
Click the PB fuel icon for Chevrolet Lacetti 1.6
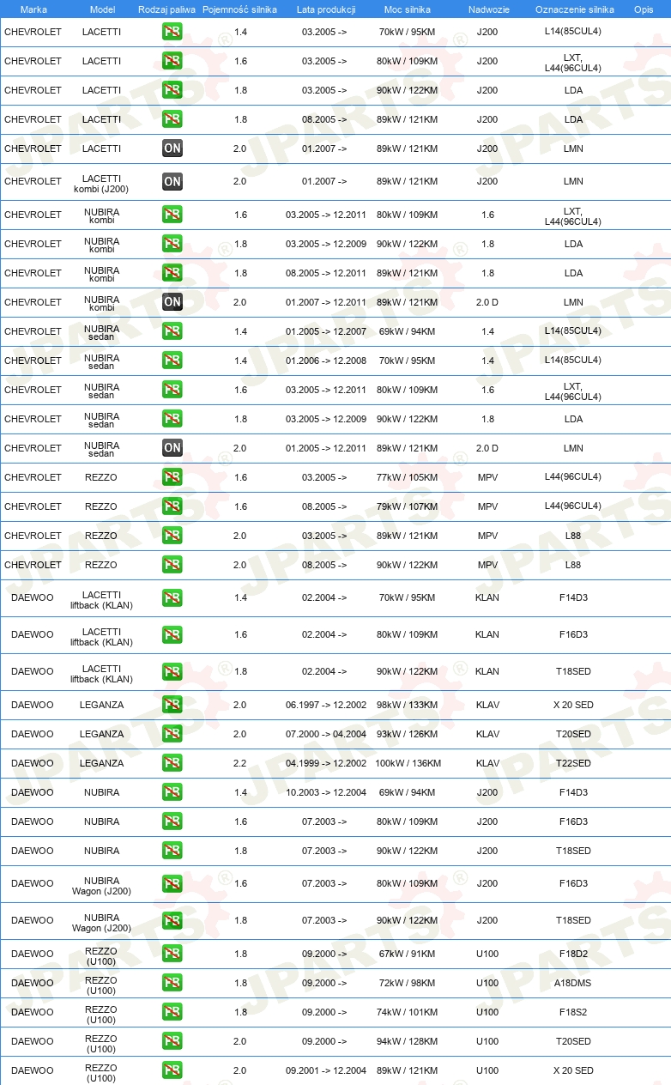tap(172, 61)
